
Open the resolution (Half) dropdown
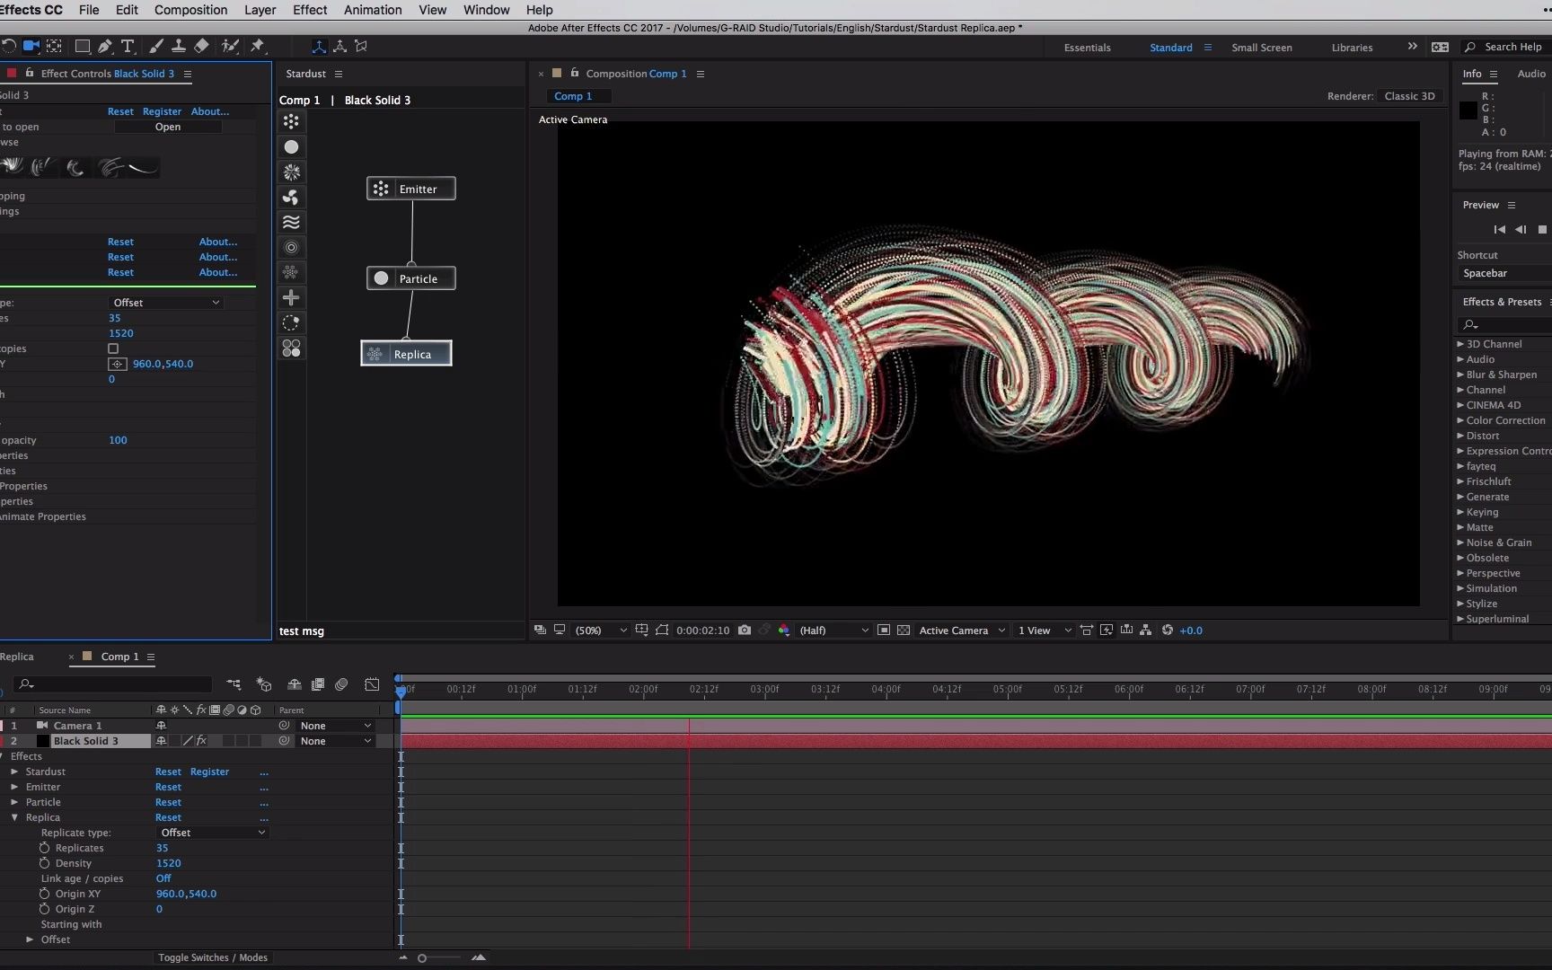click(833, 630)
